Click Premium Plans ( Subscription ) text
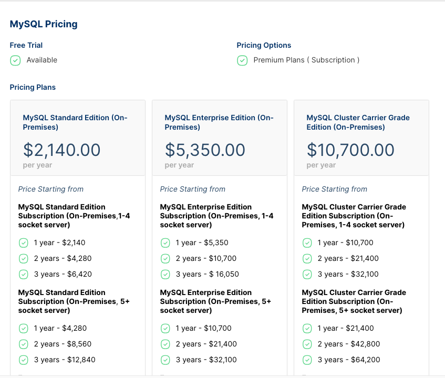The height and width of the screenshot is (378, 445). click(306, 60)
